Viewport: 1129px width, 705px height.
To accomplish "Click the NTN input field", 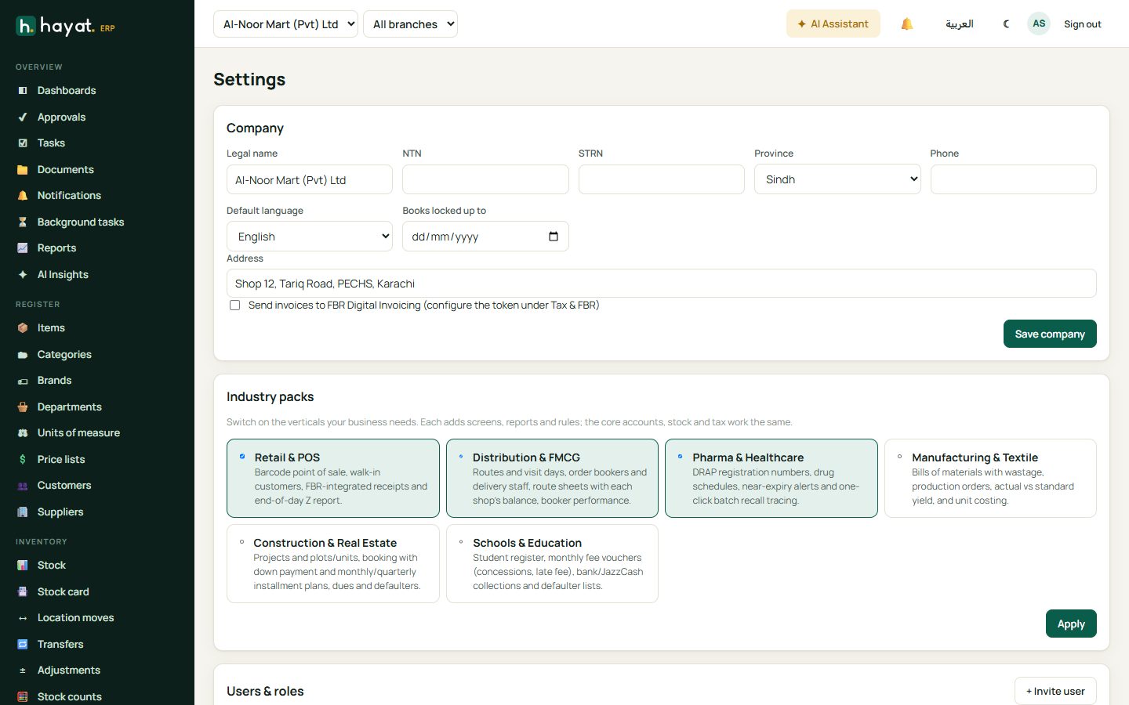I will tap(485, 179).
